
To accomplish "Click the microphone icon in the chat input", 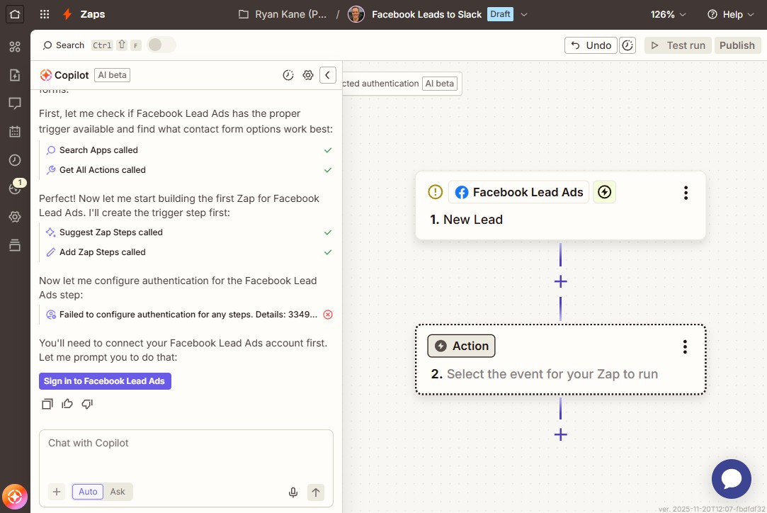I will click(292, 492).
